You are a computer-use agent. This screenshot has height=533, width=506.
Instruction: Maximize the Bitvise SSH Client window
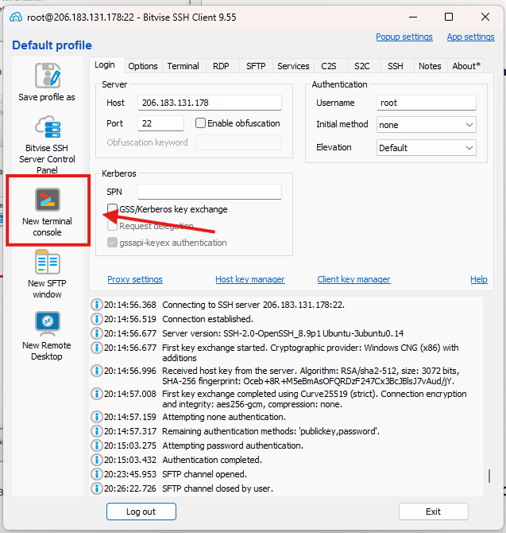[x=449, y=17]
